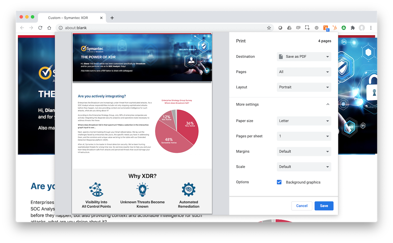Click the Symantec logo in the preview

(92, 49)
